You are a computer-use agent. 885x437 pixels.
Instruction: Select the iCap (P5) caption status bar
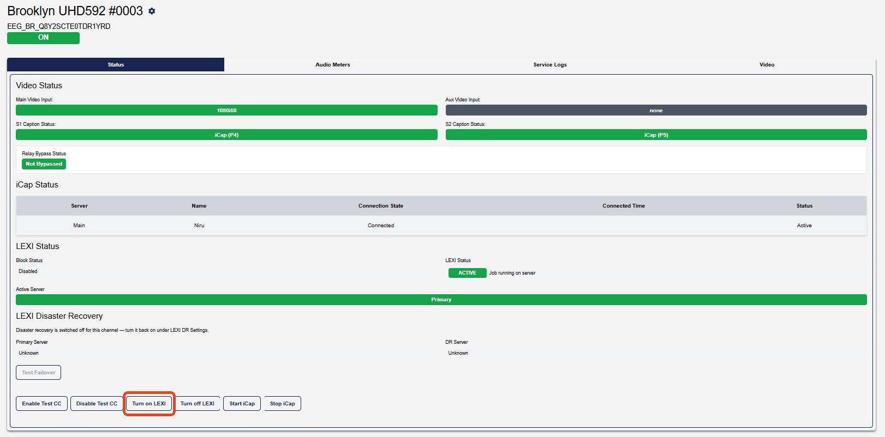(x=656, y=135)
